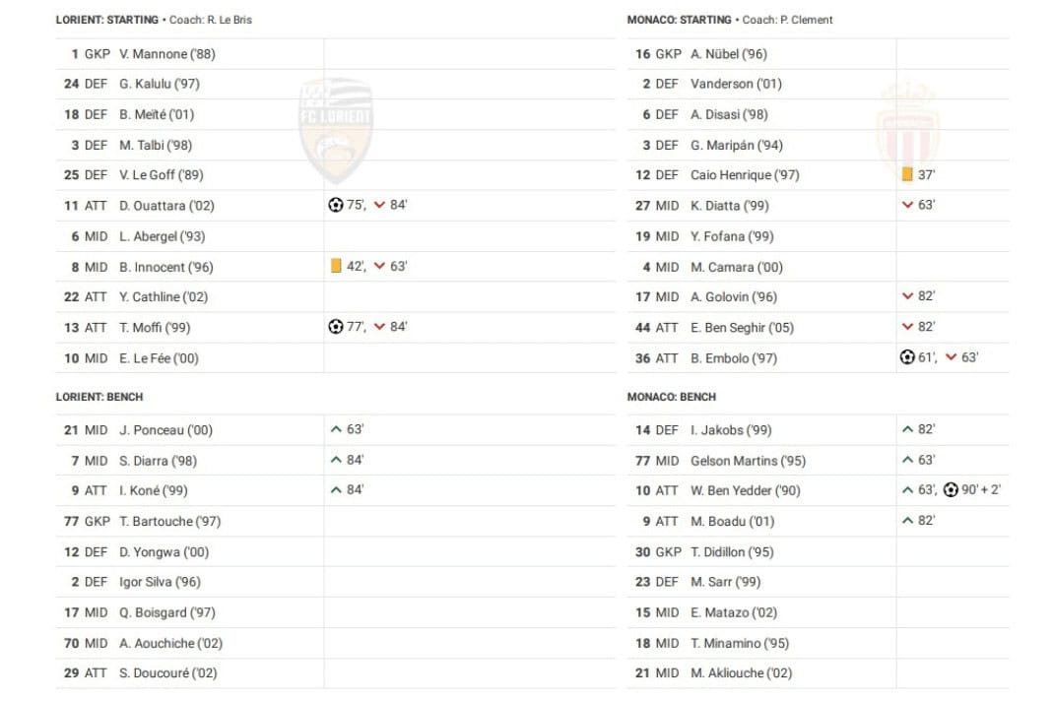Click T. Moffi's goal ball icon
The width and height of the screenshot is (1052, 701).
[336, 327]
